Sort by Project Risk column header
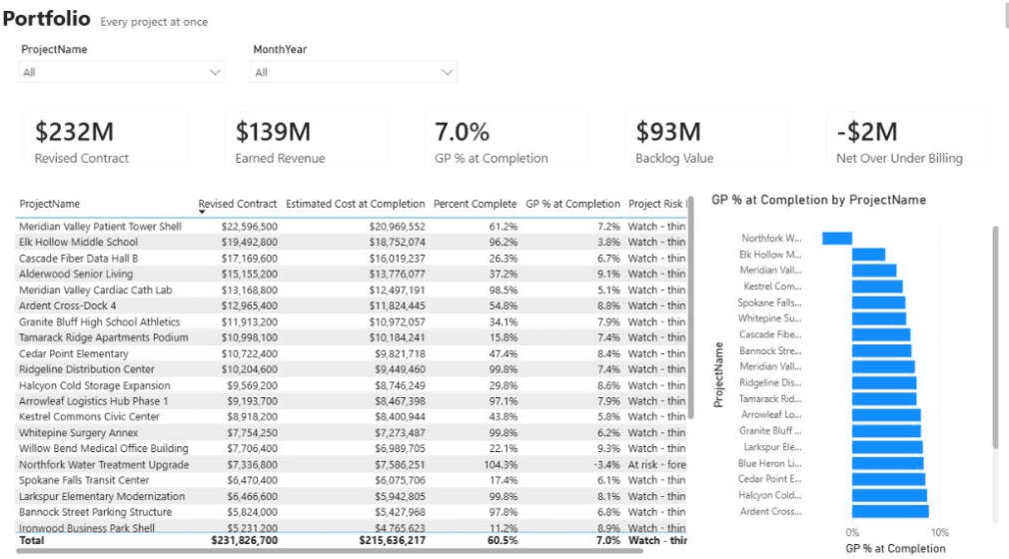 tap(656, 204)
